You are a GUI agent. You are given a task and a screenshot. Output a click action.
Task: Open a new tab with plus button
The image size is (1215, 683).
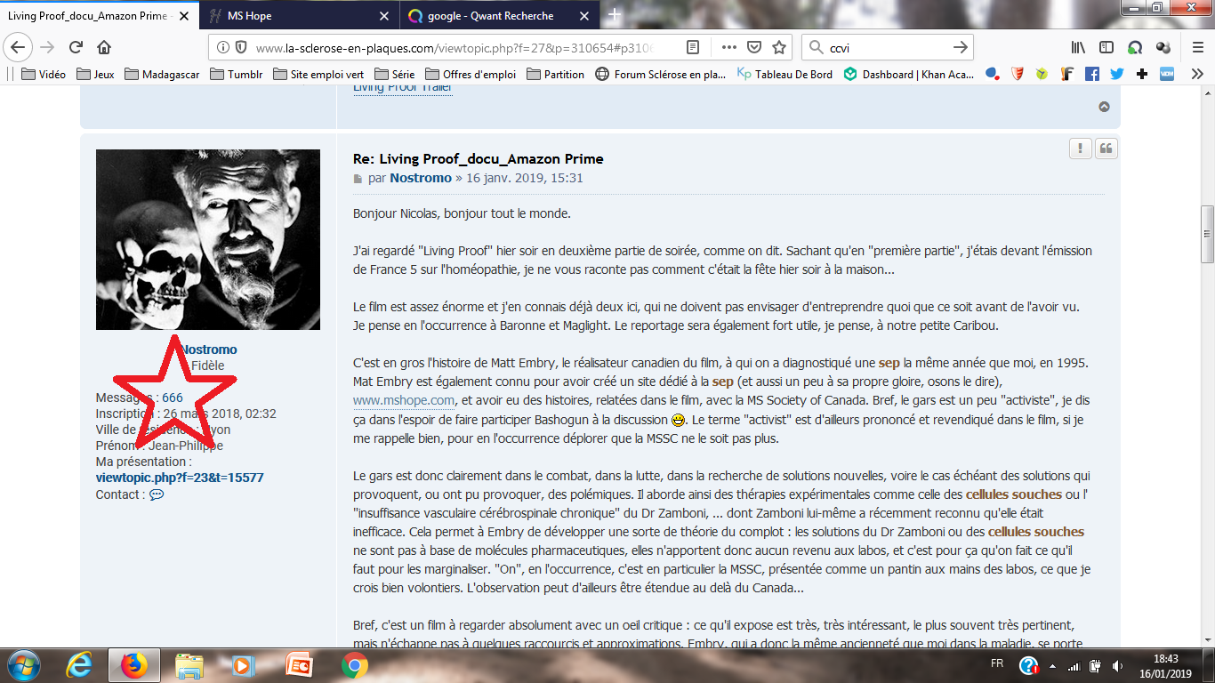[x=615, y=15]
